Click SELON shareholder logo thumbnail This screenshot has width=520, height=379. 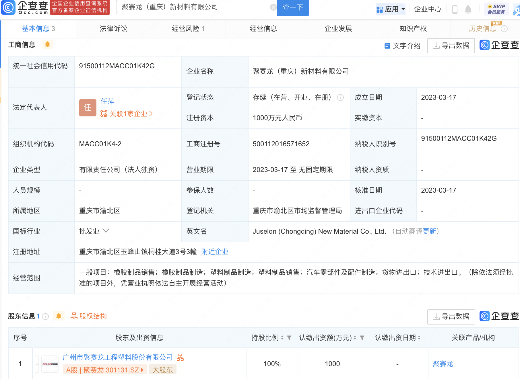point(50,364)
